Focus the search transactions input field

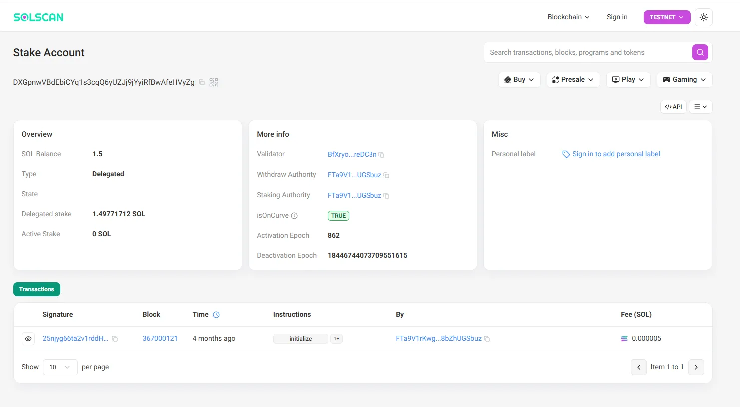588,52
